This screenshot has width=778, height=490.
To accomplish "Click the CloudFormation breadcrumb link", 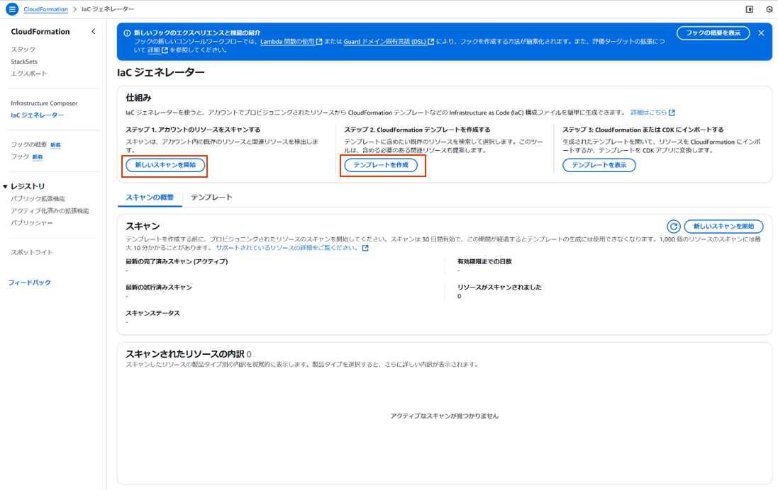I will 45,8.
